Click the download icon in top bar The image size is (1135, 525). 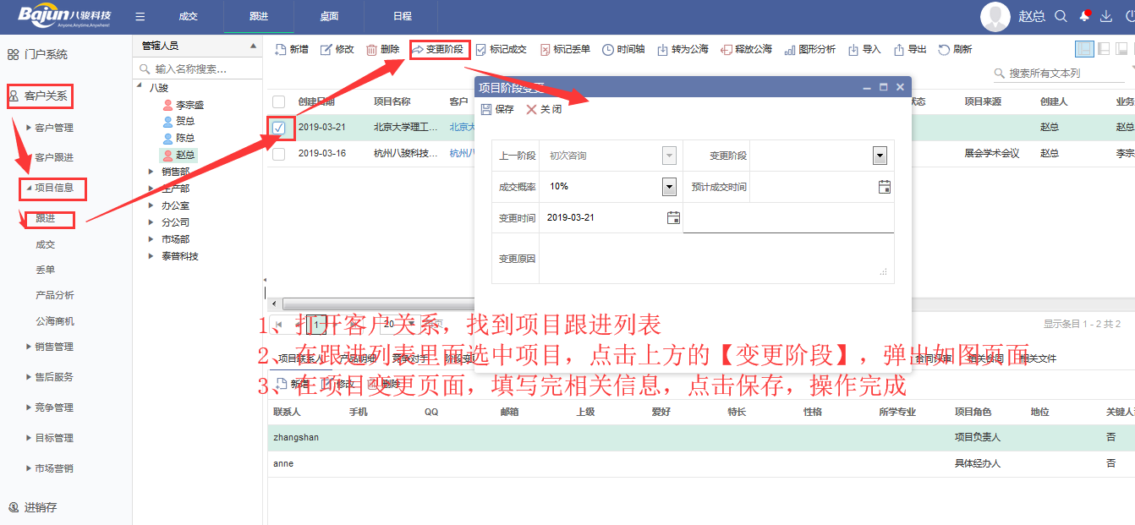tap(1105, 16)
